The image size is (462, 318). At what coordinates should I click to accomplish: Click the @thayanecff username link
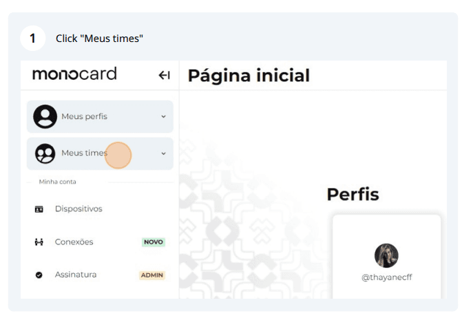click(x=386, y=277)
